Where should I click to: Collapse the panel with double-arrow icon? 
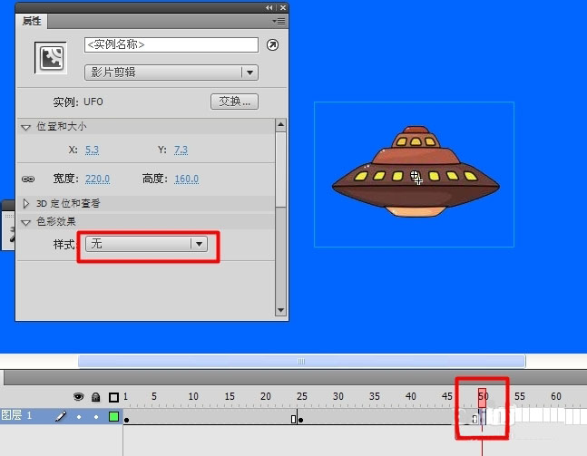[x=269, y=7]
